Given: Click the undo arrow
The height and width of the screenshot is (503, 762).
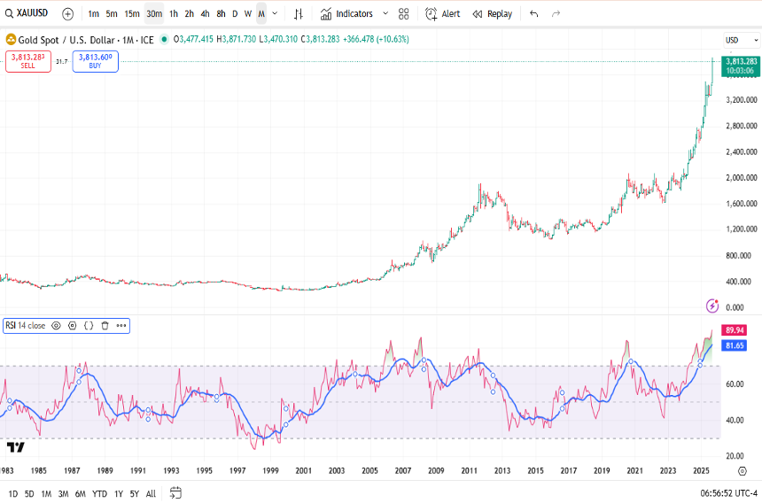Looking at the screenshot, I should [533, 14].
